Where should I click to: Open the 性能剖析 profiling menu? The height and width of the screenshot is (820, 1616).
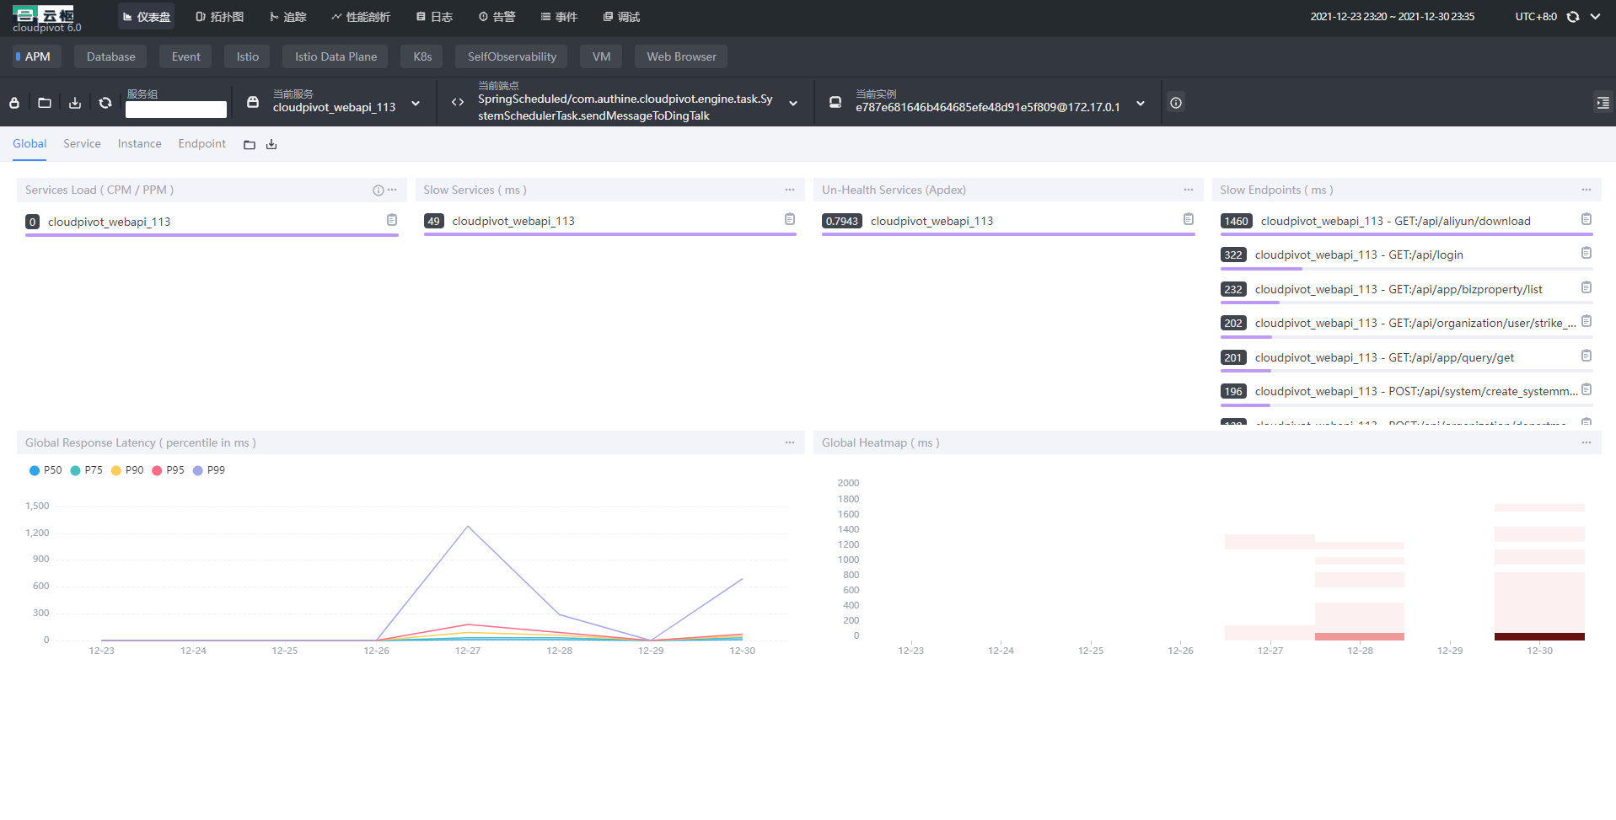pos(361,17)
